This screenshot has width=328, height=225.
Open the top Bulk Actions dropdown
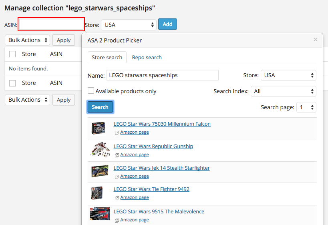[27, 40]
